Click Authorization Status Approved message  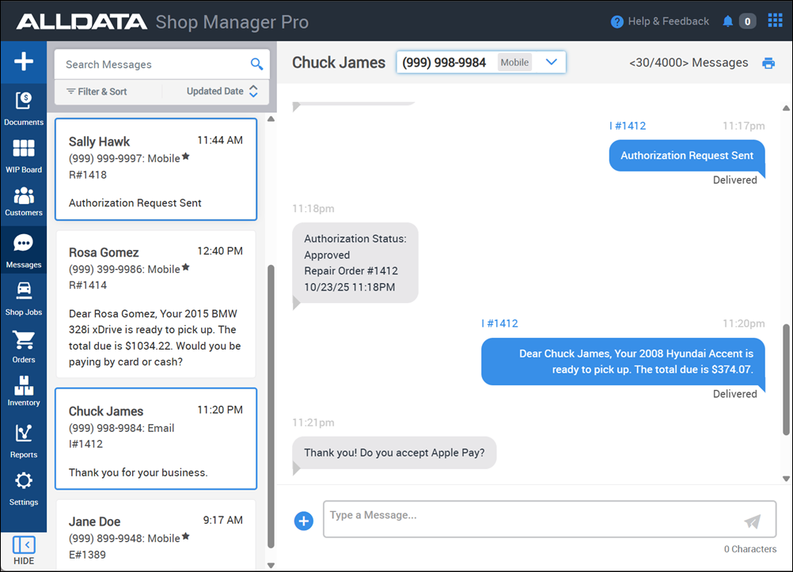point(355,263)
